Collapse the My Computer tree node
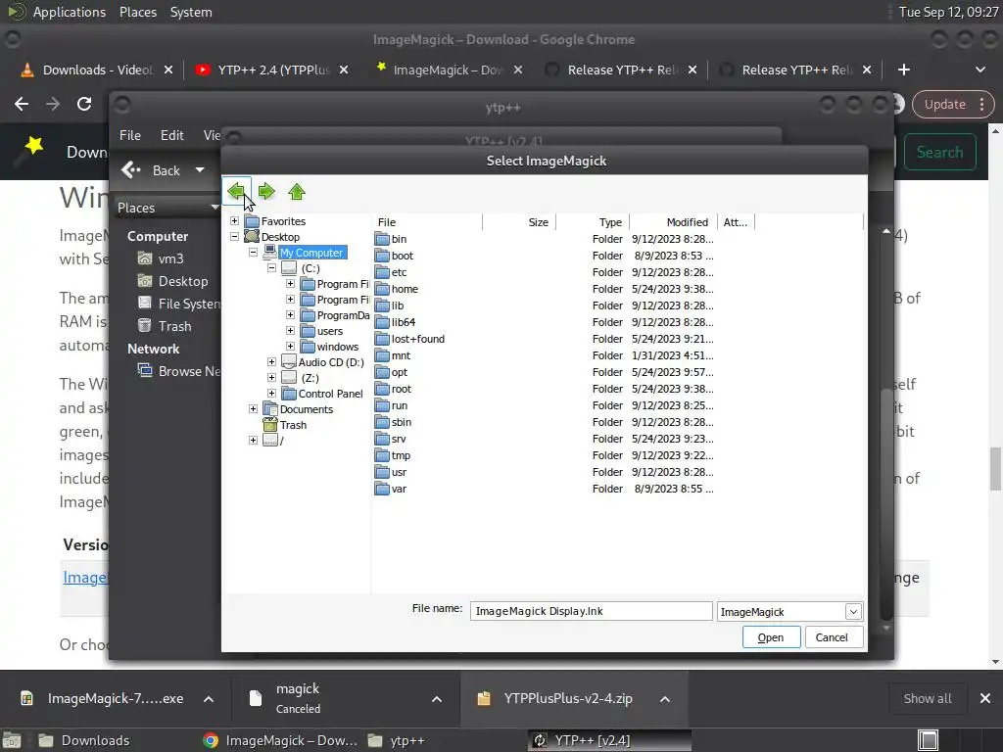 (254, 252)
